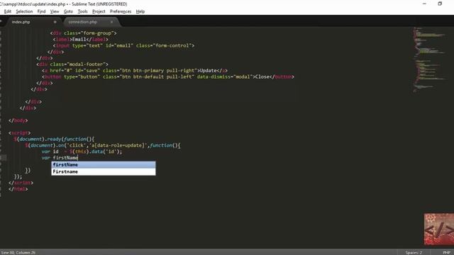Restore down the Sublime Text window
Image resolution: width=454 pixels, height=255 pixels.
point(440,4)
